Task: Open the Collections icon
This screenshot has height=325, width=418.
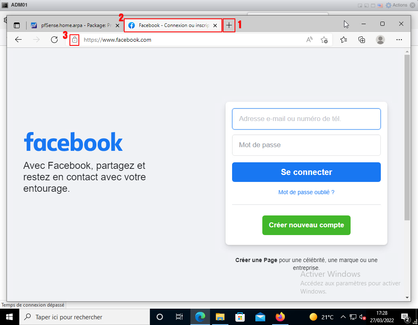Action: click(362, 40)
